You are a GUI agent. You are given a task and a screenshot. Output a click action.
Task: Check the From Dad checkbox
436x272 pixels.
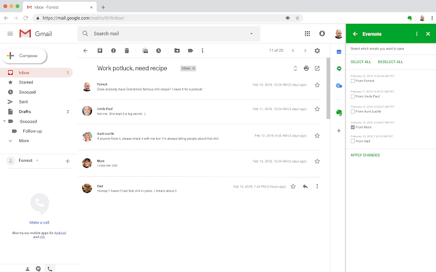[353, 141]
